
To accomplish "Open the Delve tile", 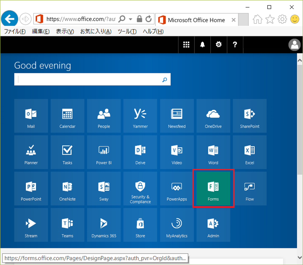I will (140, 152).
